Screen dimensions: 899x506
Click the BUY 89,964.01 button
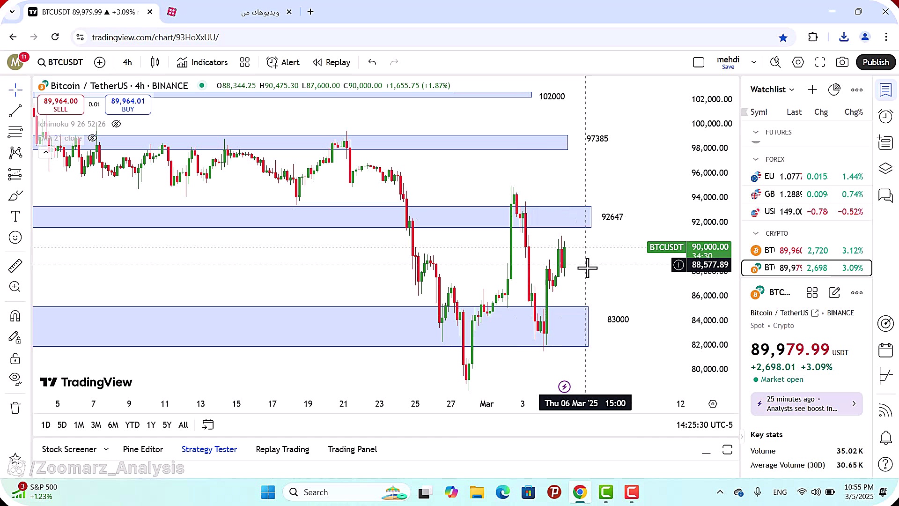point(128,104)
